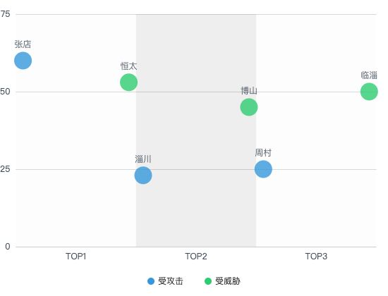Toggle the 受威胁 series legend label
The height and width of the screenshot is (296, 388).
tap(228, 281)
